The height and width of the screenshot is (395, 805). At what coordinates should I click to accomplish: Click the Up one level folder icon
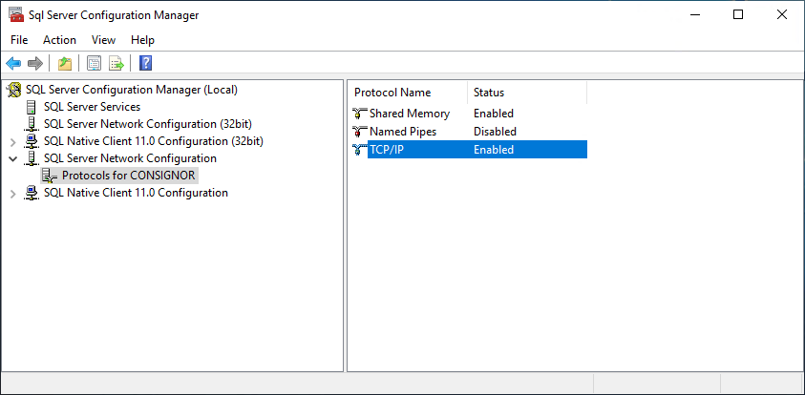[x=64, y=64]
